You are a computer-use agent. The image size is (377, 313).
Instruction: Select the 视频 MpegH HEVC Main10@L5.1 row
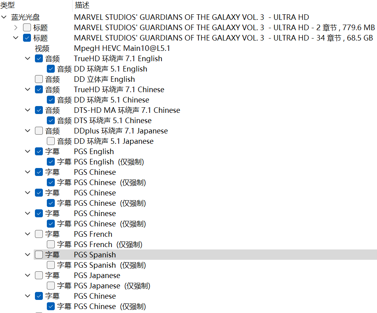[102, 48]
